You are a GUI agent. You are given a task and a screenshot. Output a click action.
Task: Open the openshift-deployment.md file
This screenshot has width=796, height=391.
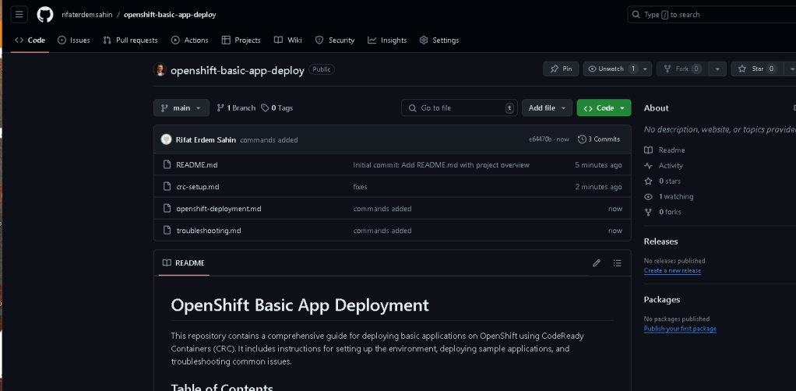point(219,209)
